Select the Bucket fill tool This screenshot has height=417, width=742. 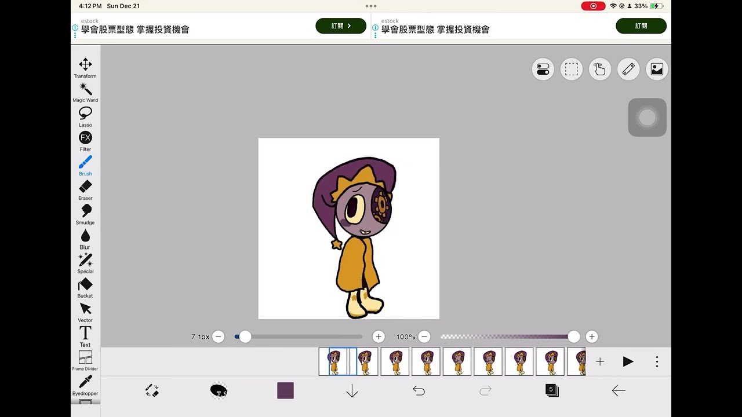(x=85, y=287)
